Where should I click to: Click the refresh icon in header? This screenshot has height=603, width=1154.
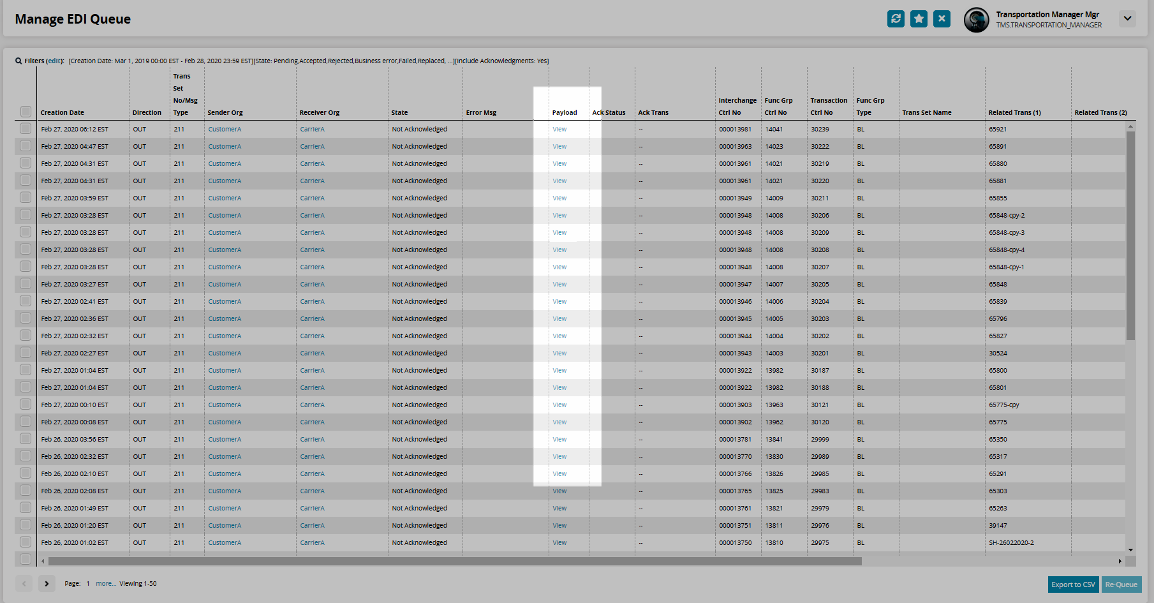click(896, 19)
